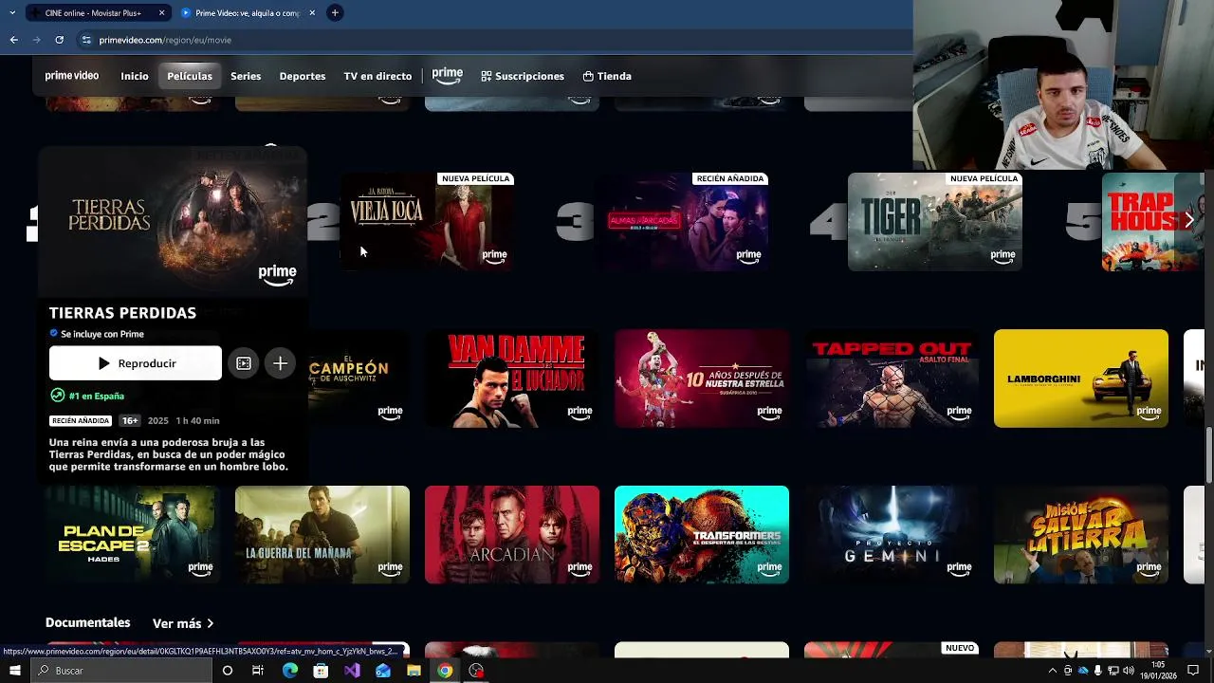Open La Guerra del Mañana card
1214x683 pixels.
click(x=322, y=535)
